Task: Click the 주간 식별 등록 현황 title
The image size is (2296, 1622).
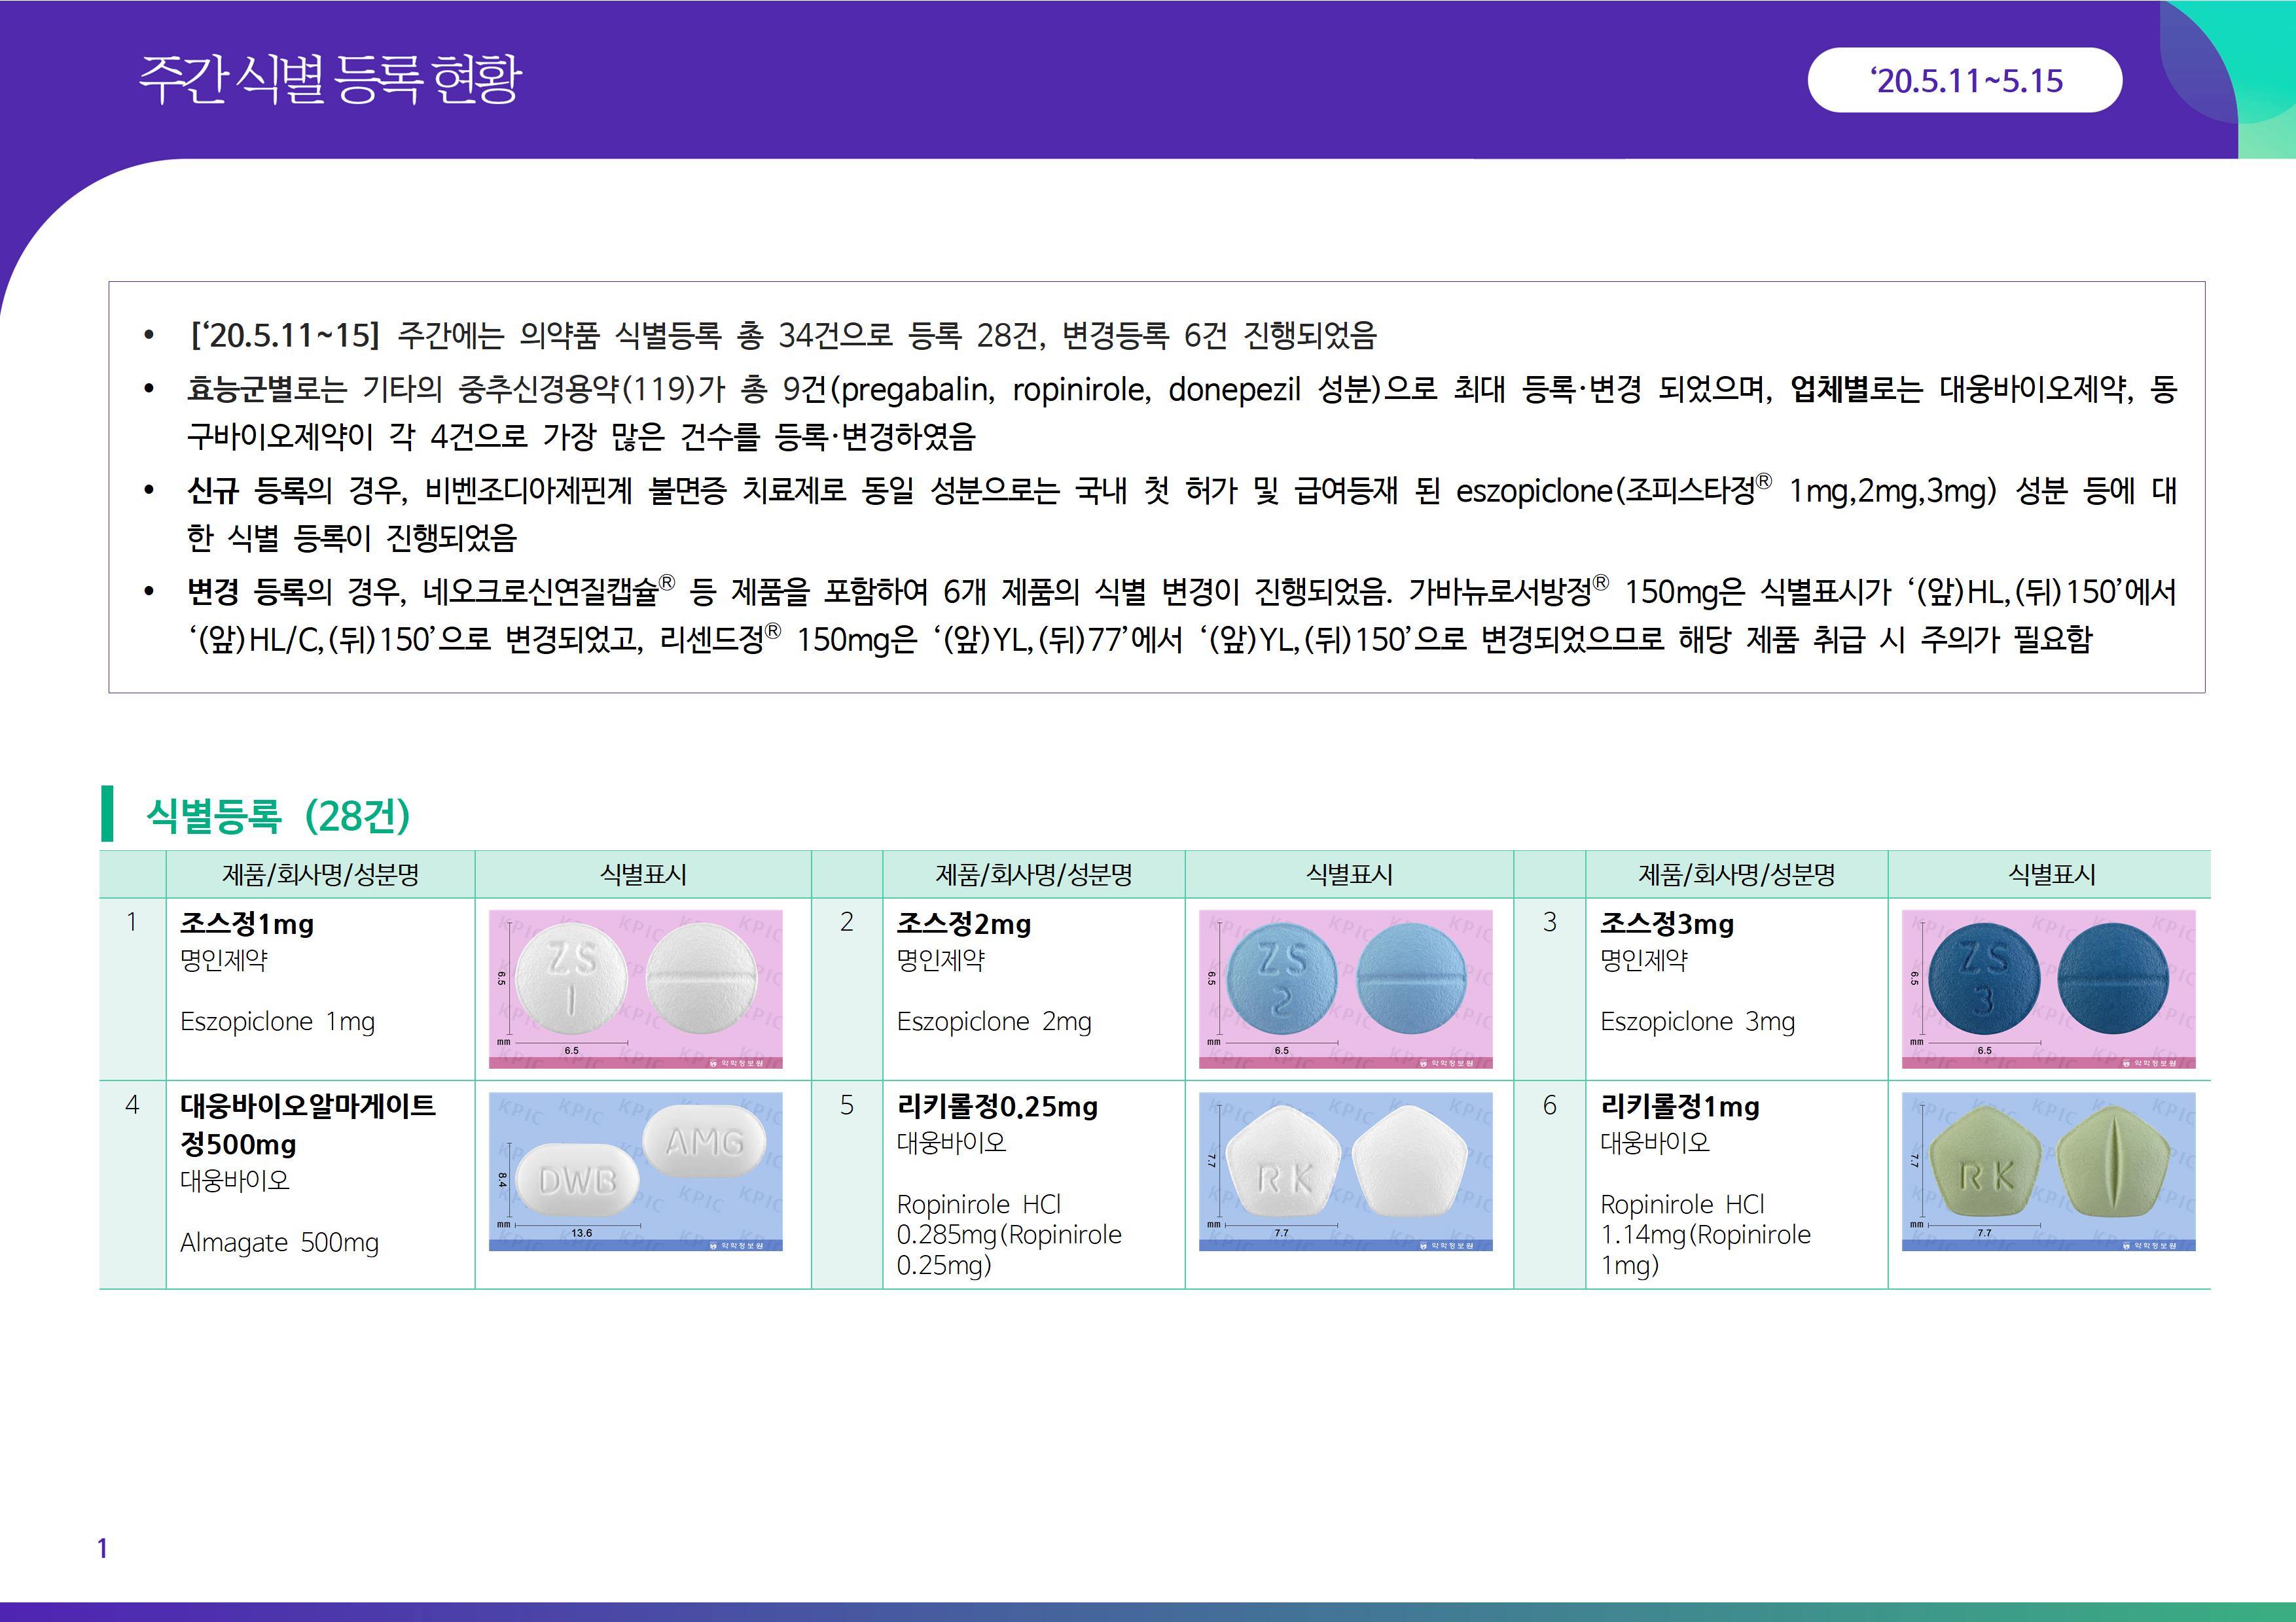Action: click(330, 80)
